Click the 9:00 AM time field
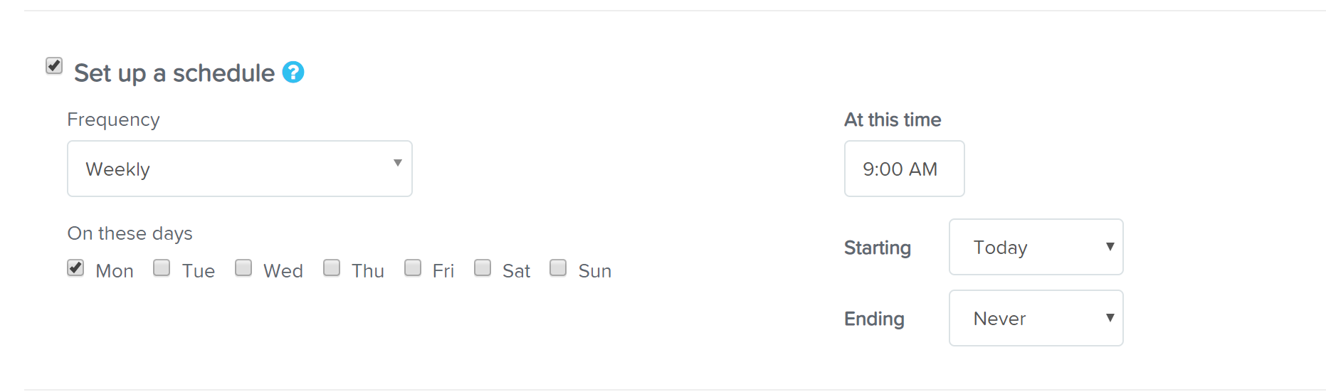Viewport: 1326px width, 392px height. click(905, 169)
